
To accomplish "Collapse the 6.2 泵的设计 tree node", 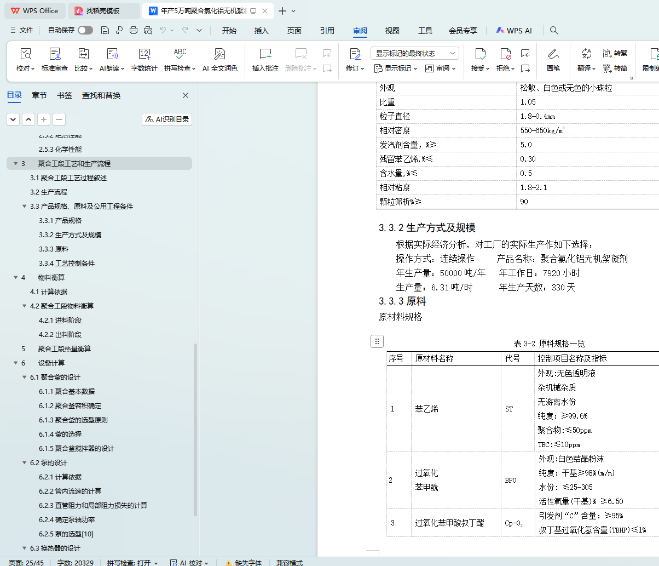I will pyautogui.click(x=25, y=463).
